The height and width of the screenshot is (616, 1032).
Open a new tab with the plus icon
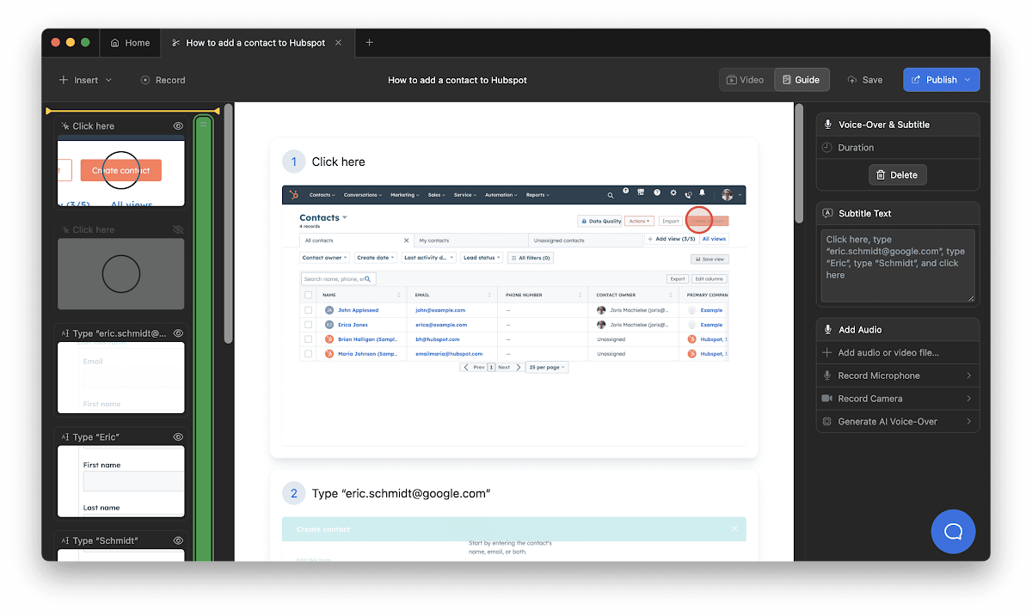[369, 42]
